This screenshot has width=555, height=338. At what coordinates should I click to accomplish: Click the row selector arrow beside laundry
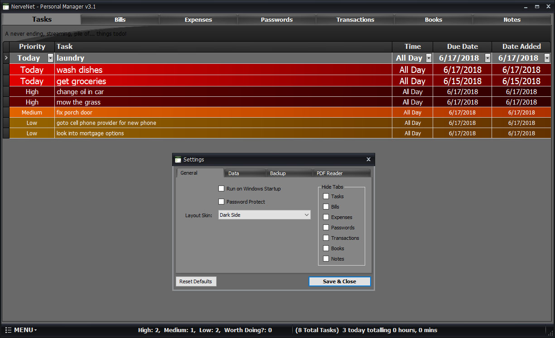pos(6,58)
